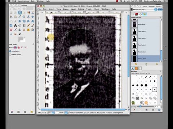Switch to the Patterns tab

(136, 68)
